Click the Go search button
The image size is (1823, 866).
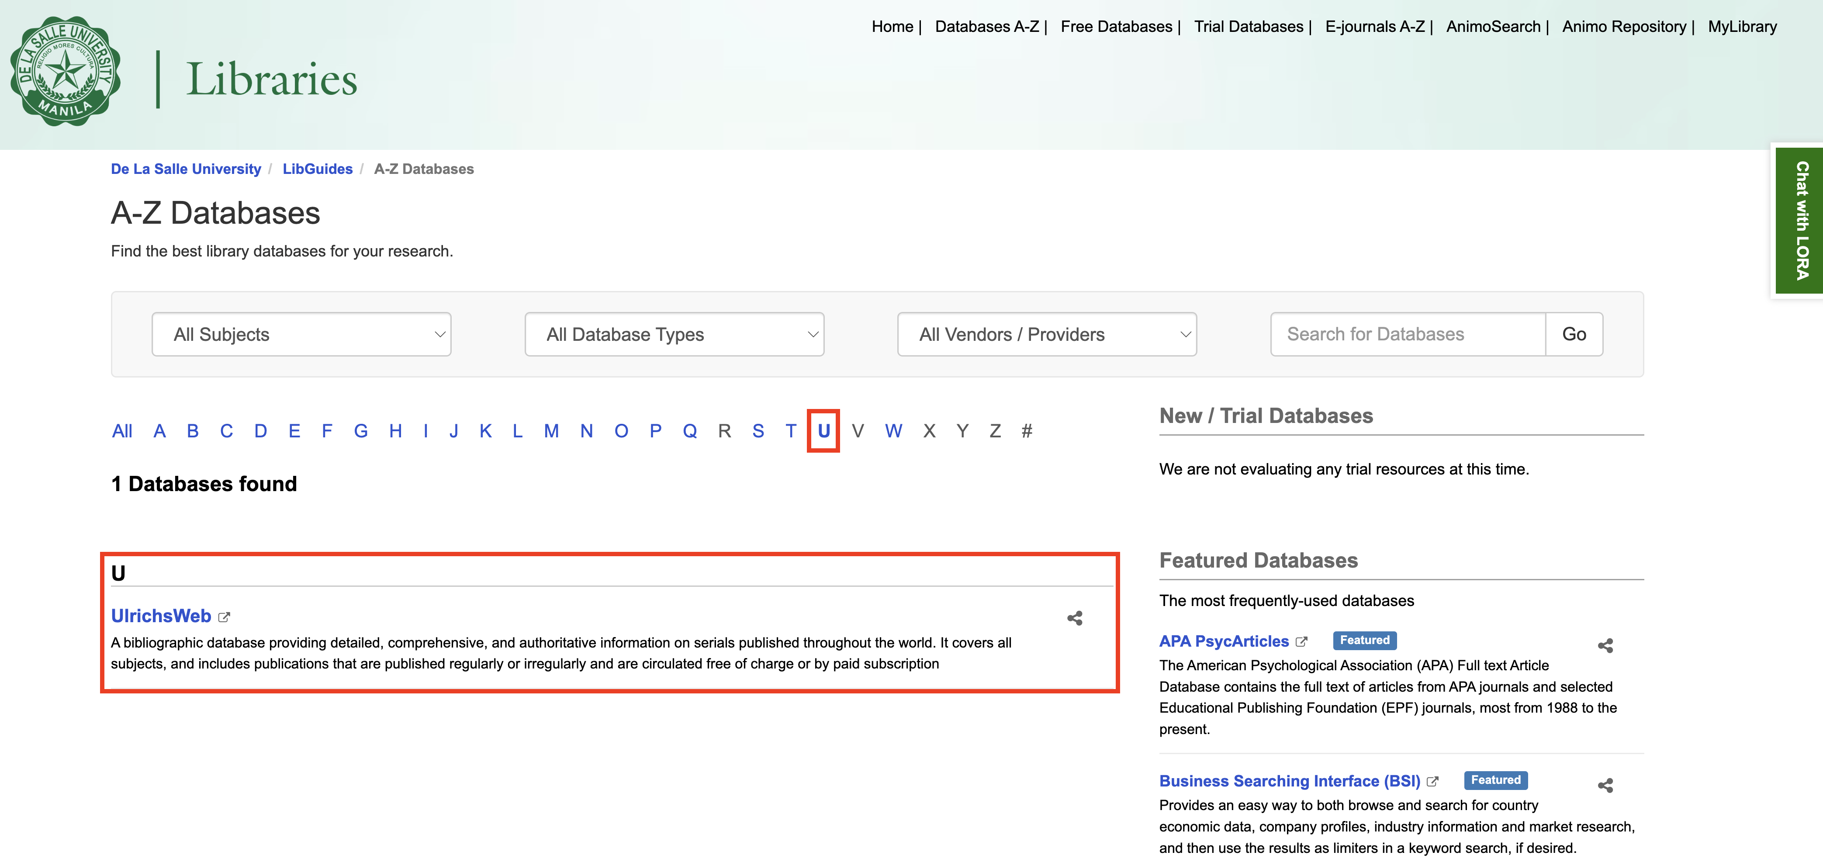click(x=1574, y=334)
